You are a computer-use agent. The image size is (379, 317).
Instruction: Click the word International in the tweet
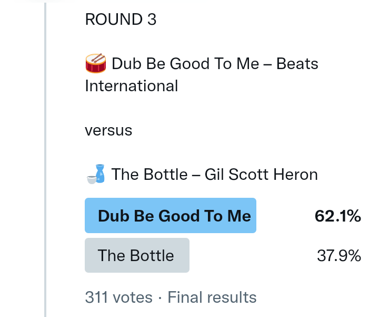(x=131, y=85)
